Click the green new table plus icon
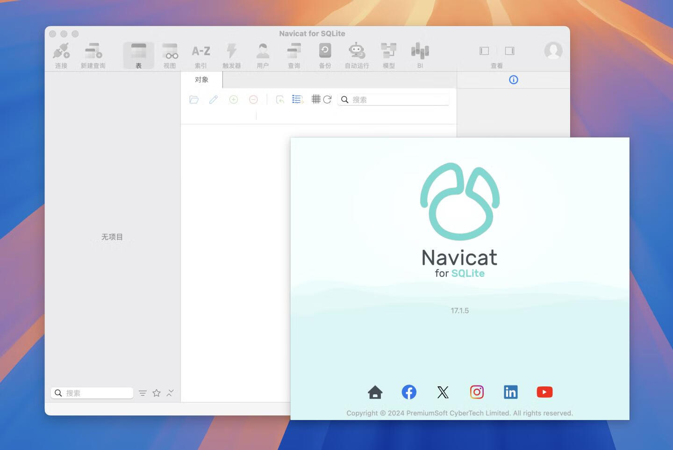The height and width of the screenshot is (450, 673). pos(234,99)
